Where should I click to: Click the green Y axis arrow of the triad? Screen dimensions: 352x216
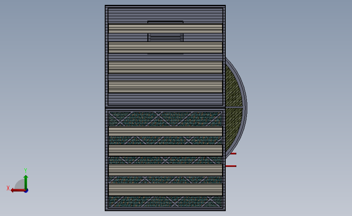(26, 182)
